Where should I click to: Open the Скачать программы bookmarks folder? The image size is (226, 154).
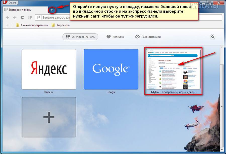coord(32,25)
